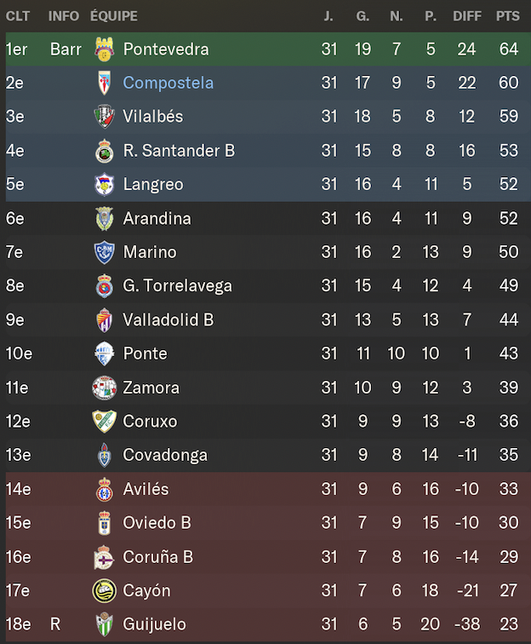Click the Zamora club badge
Viewport: 531px width, 644px height.
[x=104, y=388]
